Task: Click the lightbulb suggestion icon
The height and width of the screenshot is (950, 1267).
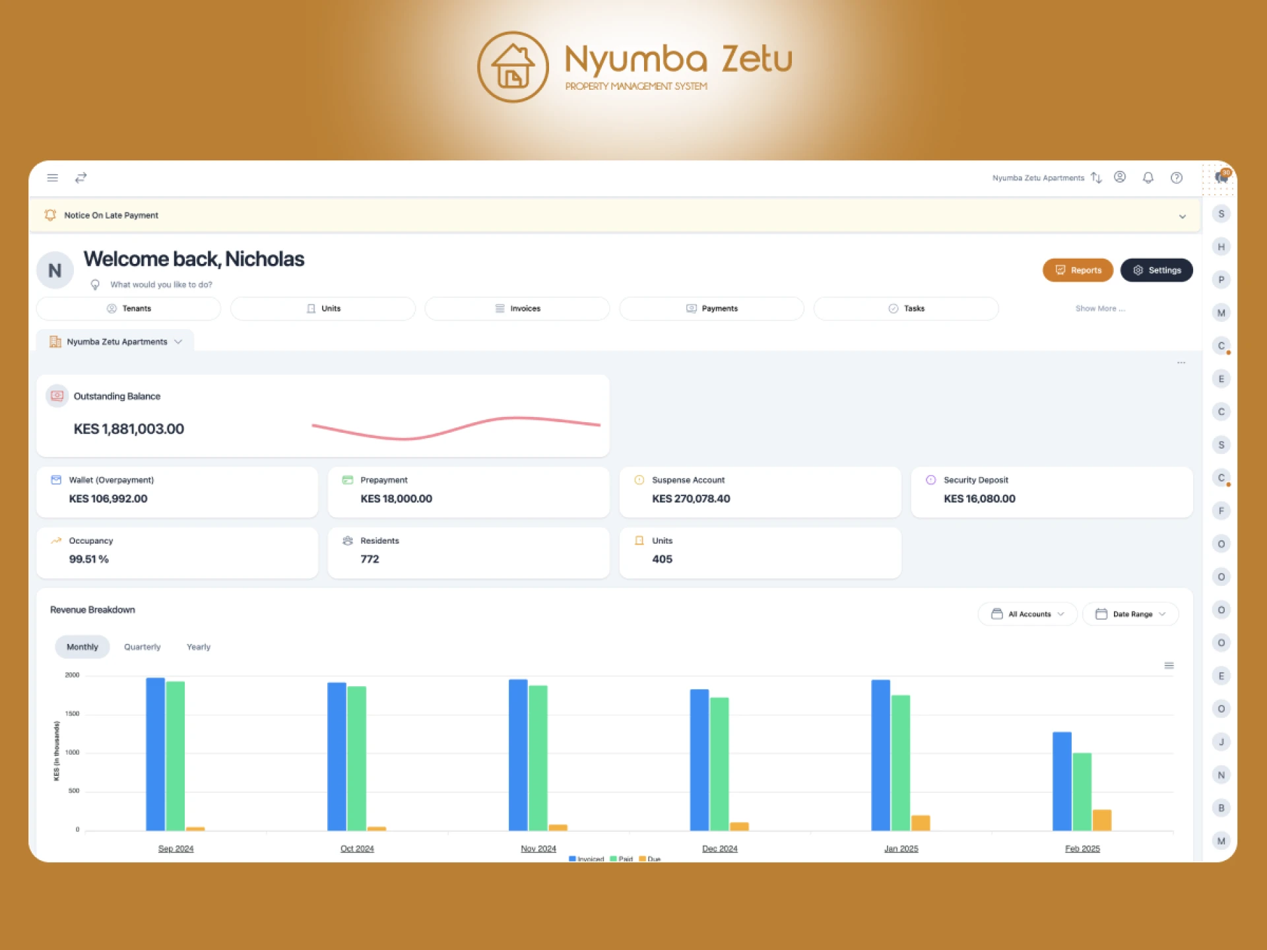Action: point(95,284)
